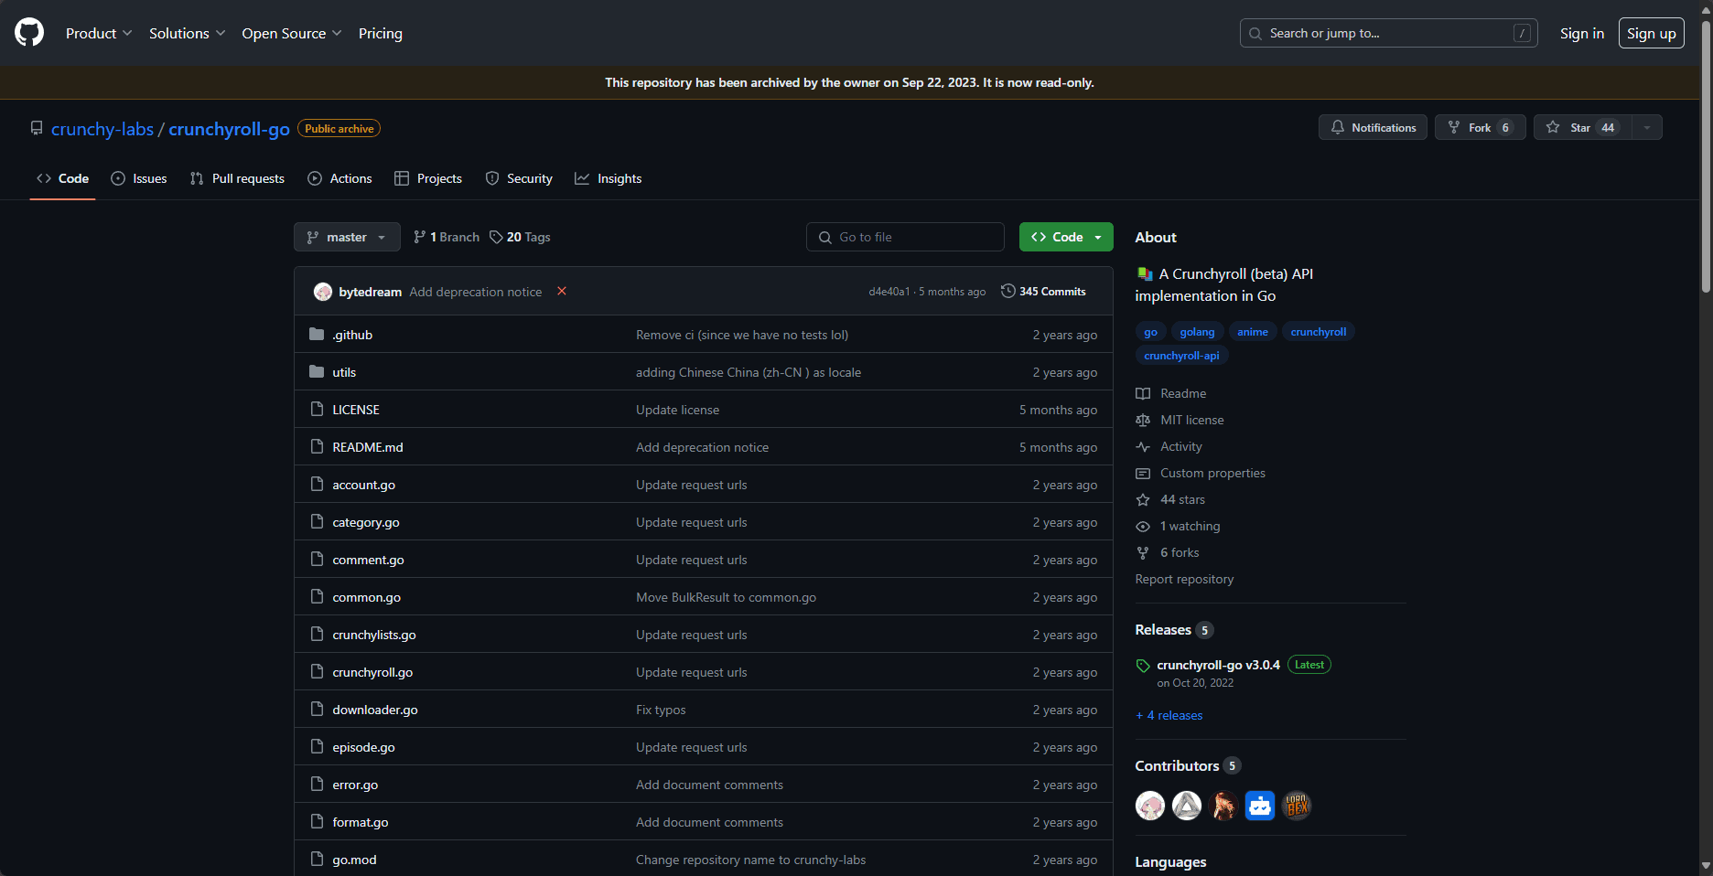Click the MIT license scales icon
This screenshot has height=876, width=1713.
pyautogui.click(x=1142, y=420)
